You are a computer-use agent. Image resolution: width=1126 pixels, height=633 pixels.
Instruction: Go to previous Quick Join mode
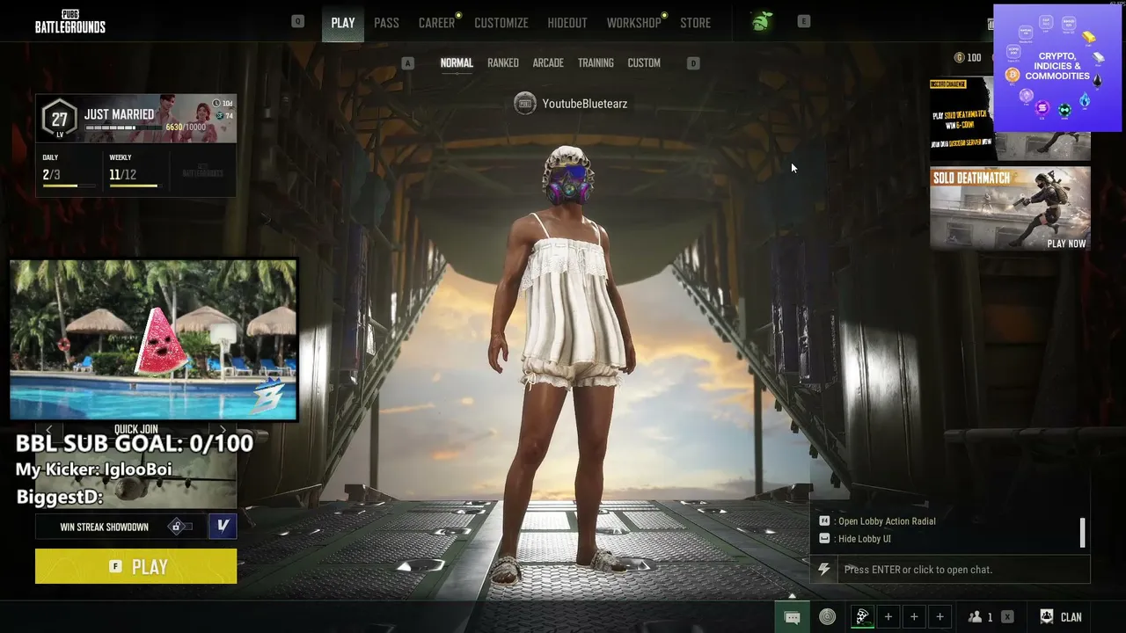[49, 430]
